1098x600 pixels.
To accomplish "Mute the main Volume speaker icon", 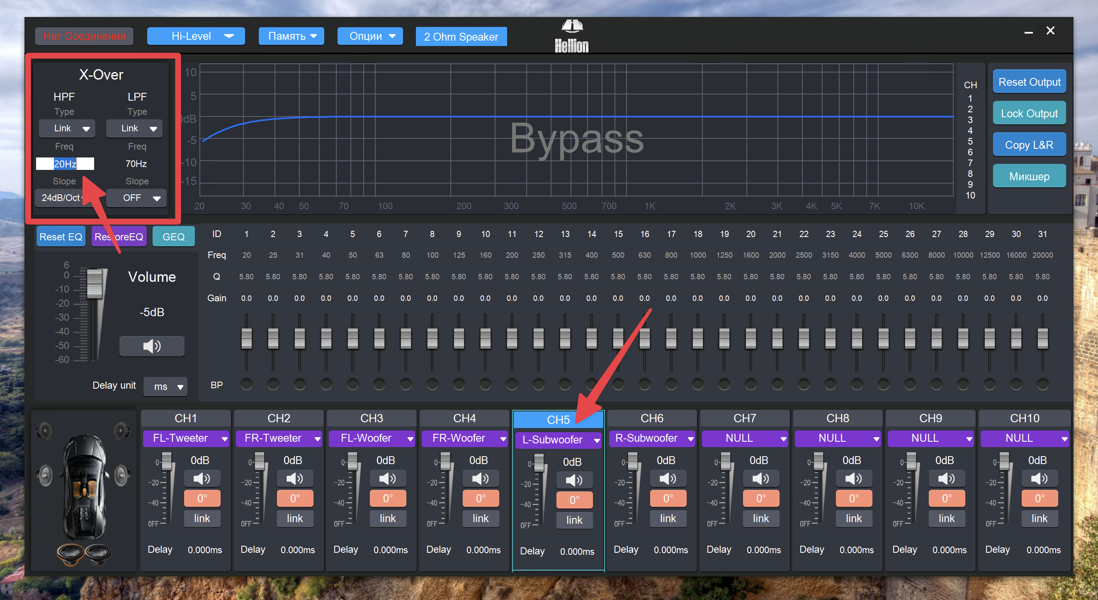I will (x=152, y=346).
